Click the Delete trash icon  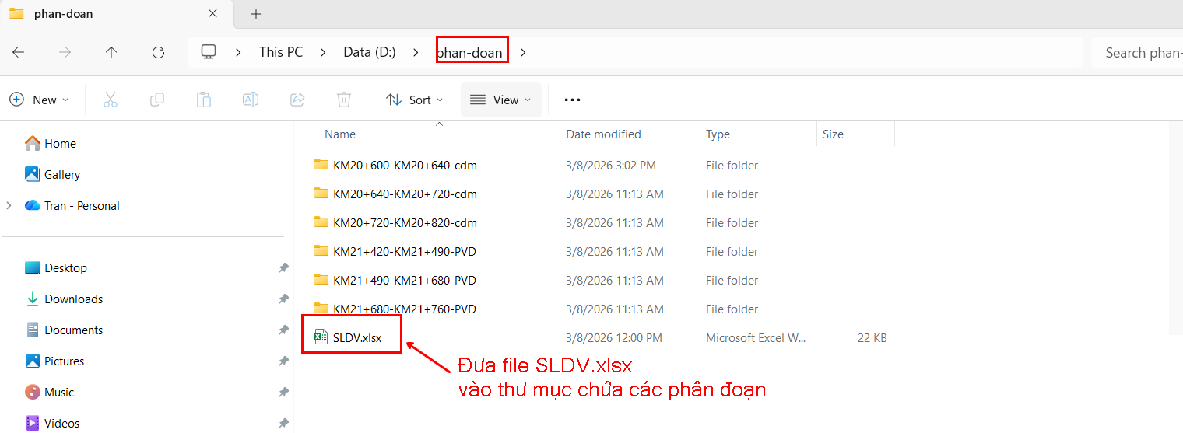[x=344, y=100]
